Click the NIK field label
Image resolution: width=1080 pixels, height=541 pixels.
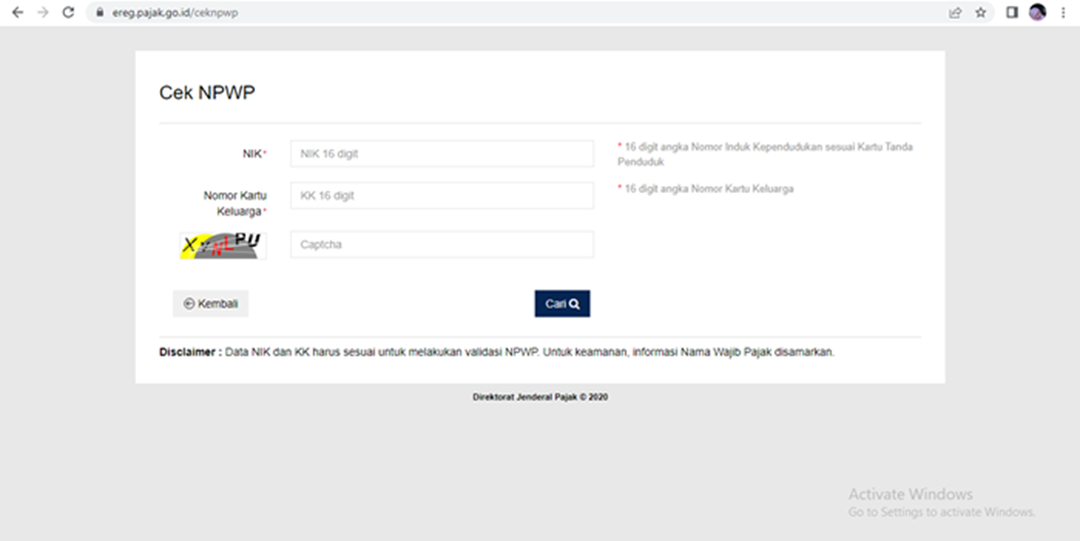point(251,154)
